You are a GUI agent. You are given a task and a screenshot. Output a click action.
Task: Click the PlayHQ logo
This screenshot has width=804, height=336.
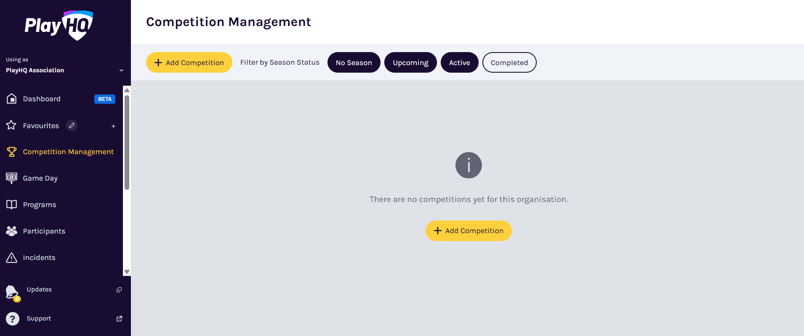point(59,25)
